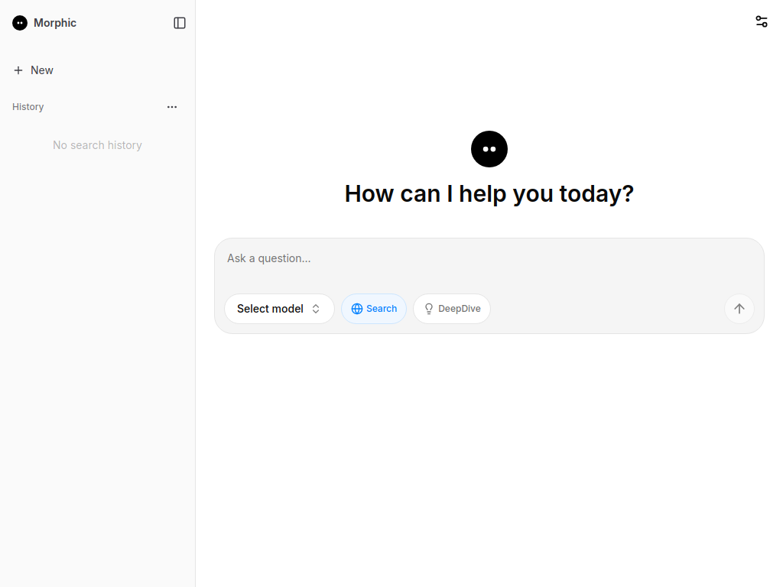
Task: Click the Morphic home link text
Action: [x=55, y=23]
